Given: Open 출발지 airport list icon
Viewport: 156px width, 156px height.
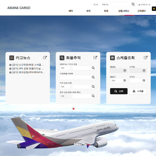Looking at the screenshot, I should tap(125, 81).
